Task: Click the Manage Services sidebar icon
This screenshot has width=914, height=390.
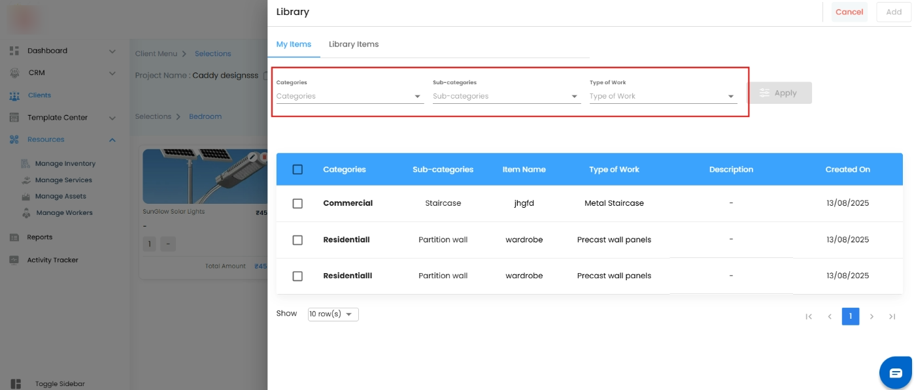Action: 26,180
